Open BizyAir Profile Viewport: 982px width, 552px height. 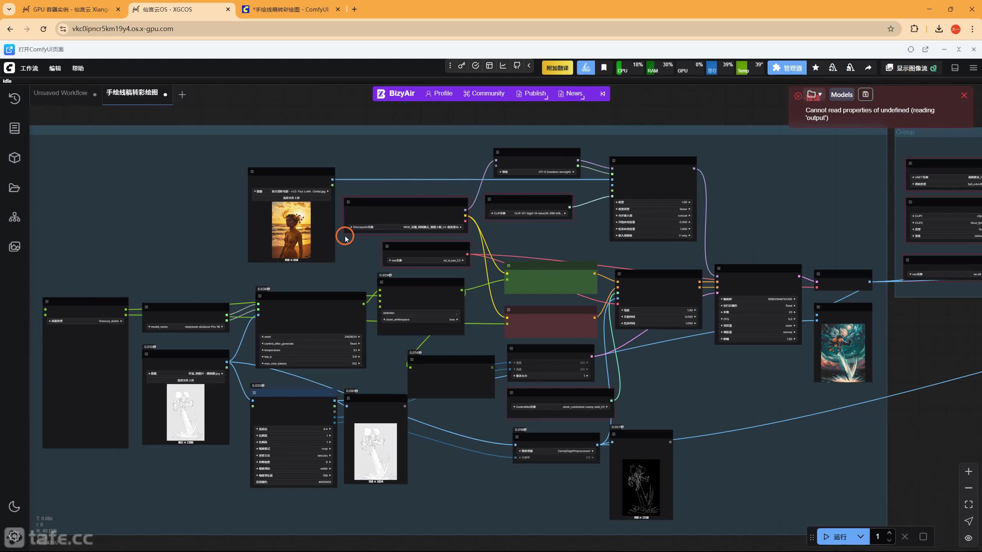pyautogui.click(x=439, y=94)
